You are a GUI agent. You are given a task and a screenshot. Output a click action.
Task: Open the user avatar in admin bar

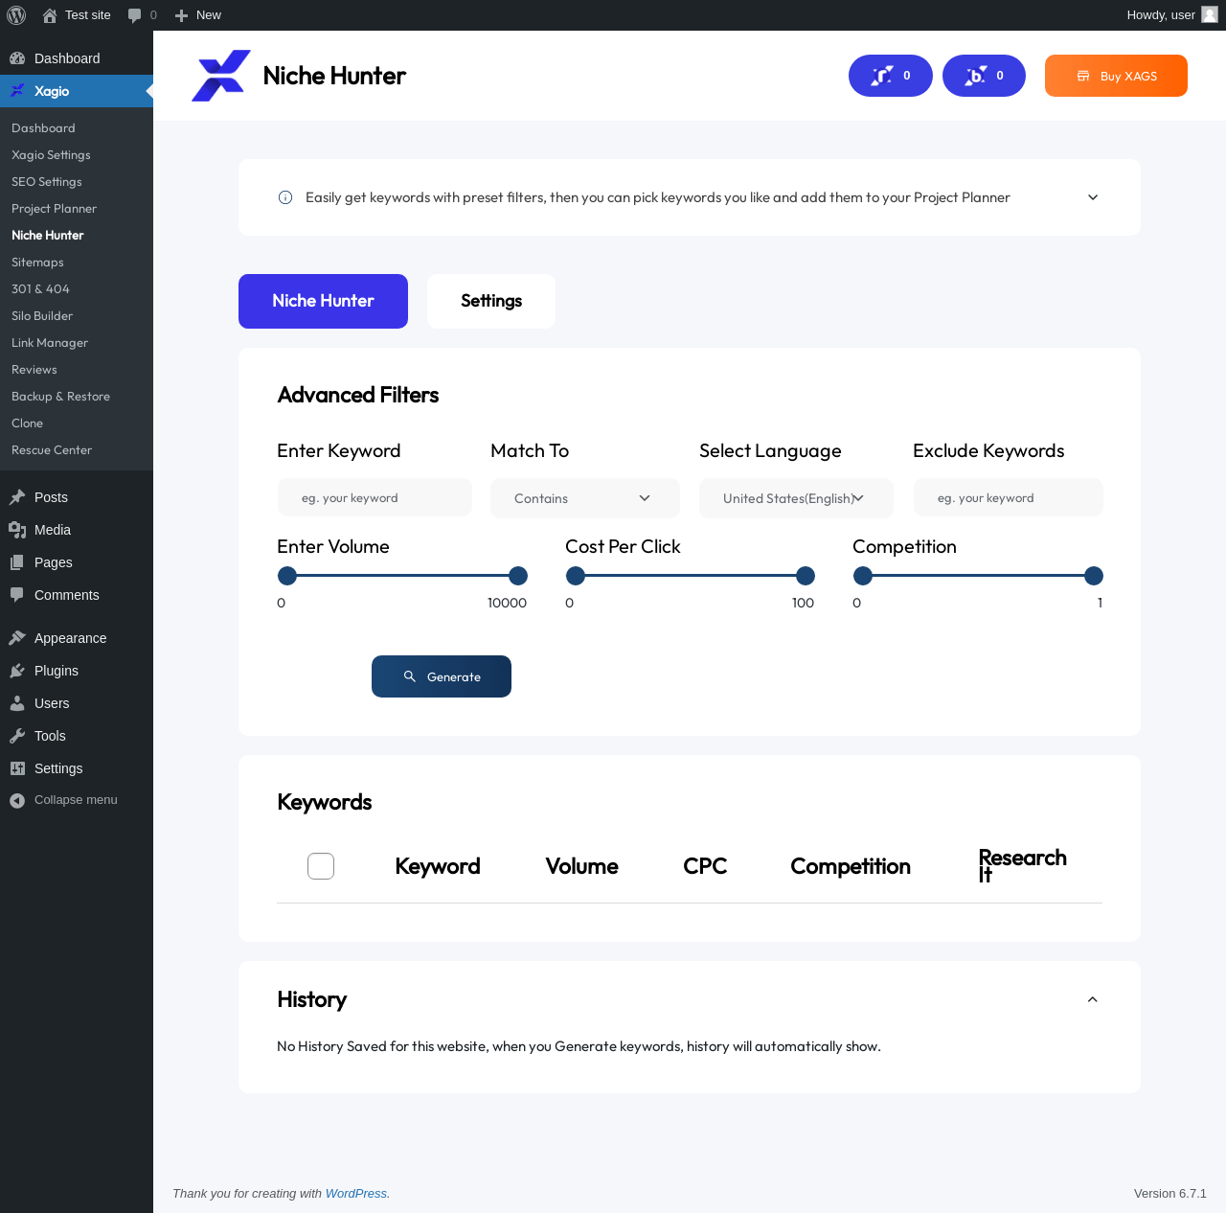click(x=1210, y=14)
